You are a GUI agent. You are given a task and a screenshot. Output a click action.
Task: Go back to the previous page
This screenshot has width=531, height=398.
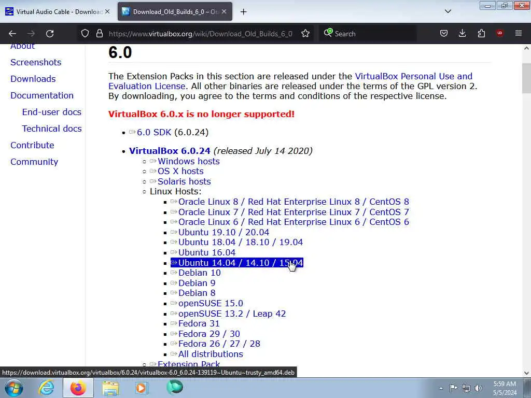(x=12, y=34)
